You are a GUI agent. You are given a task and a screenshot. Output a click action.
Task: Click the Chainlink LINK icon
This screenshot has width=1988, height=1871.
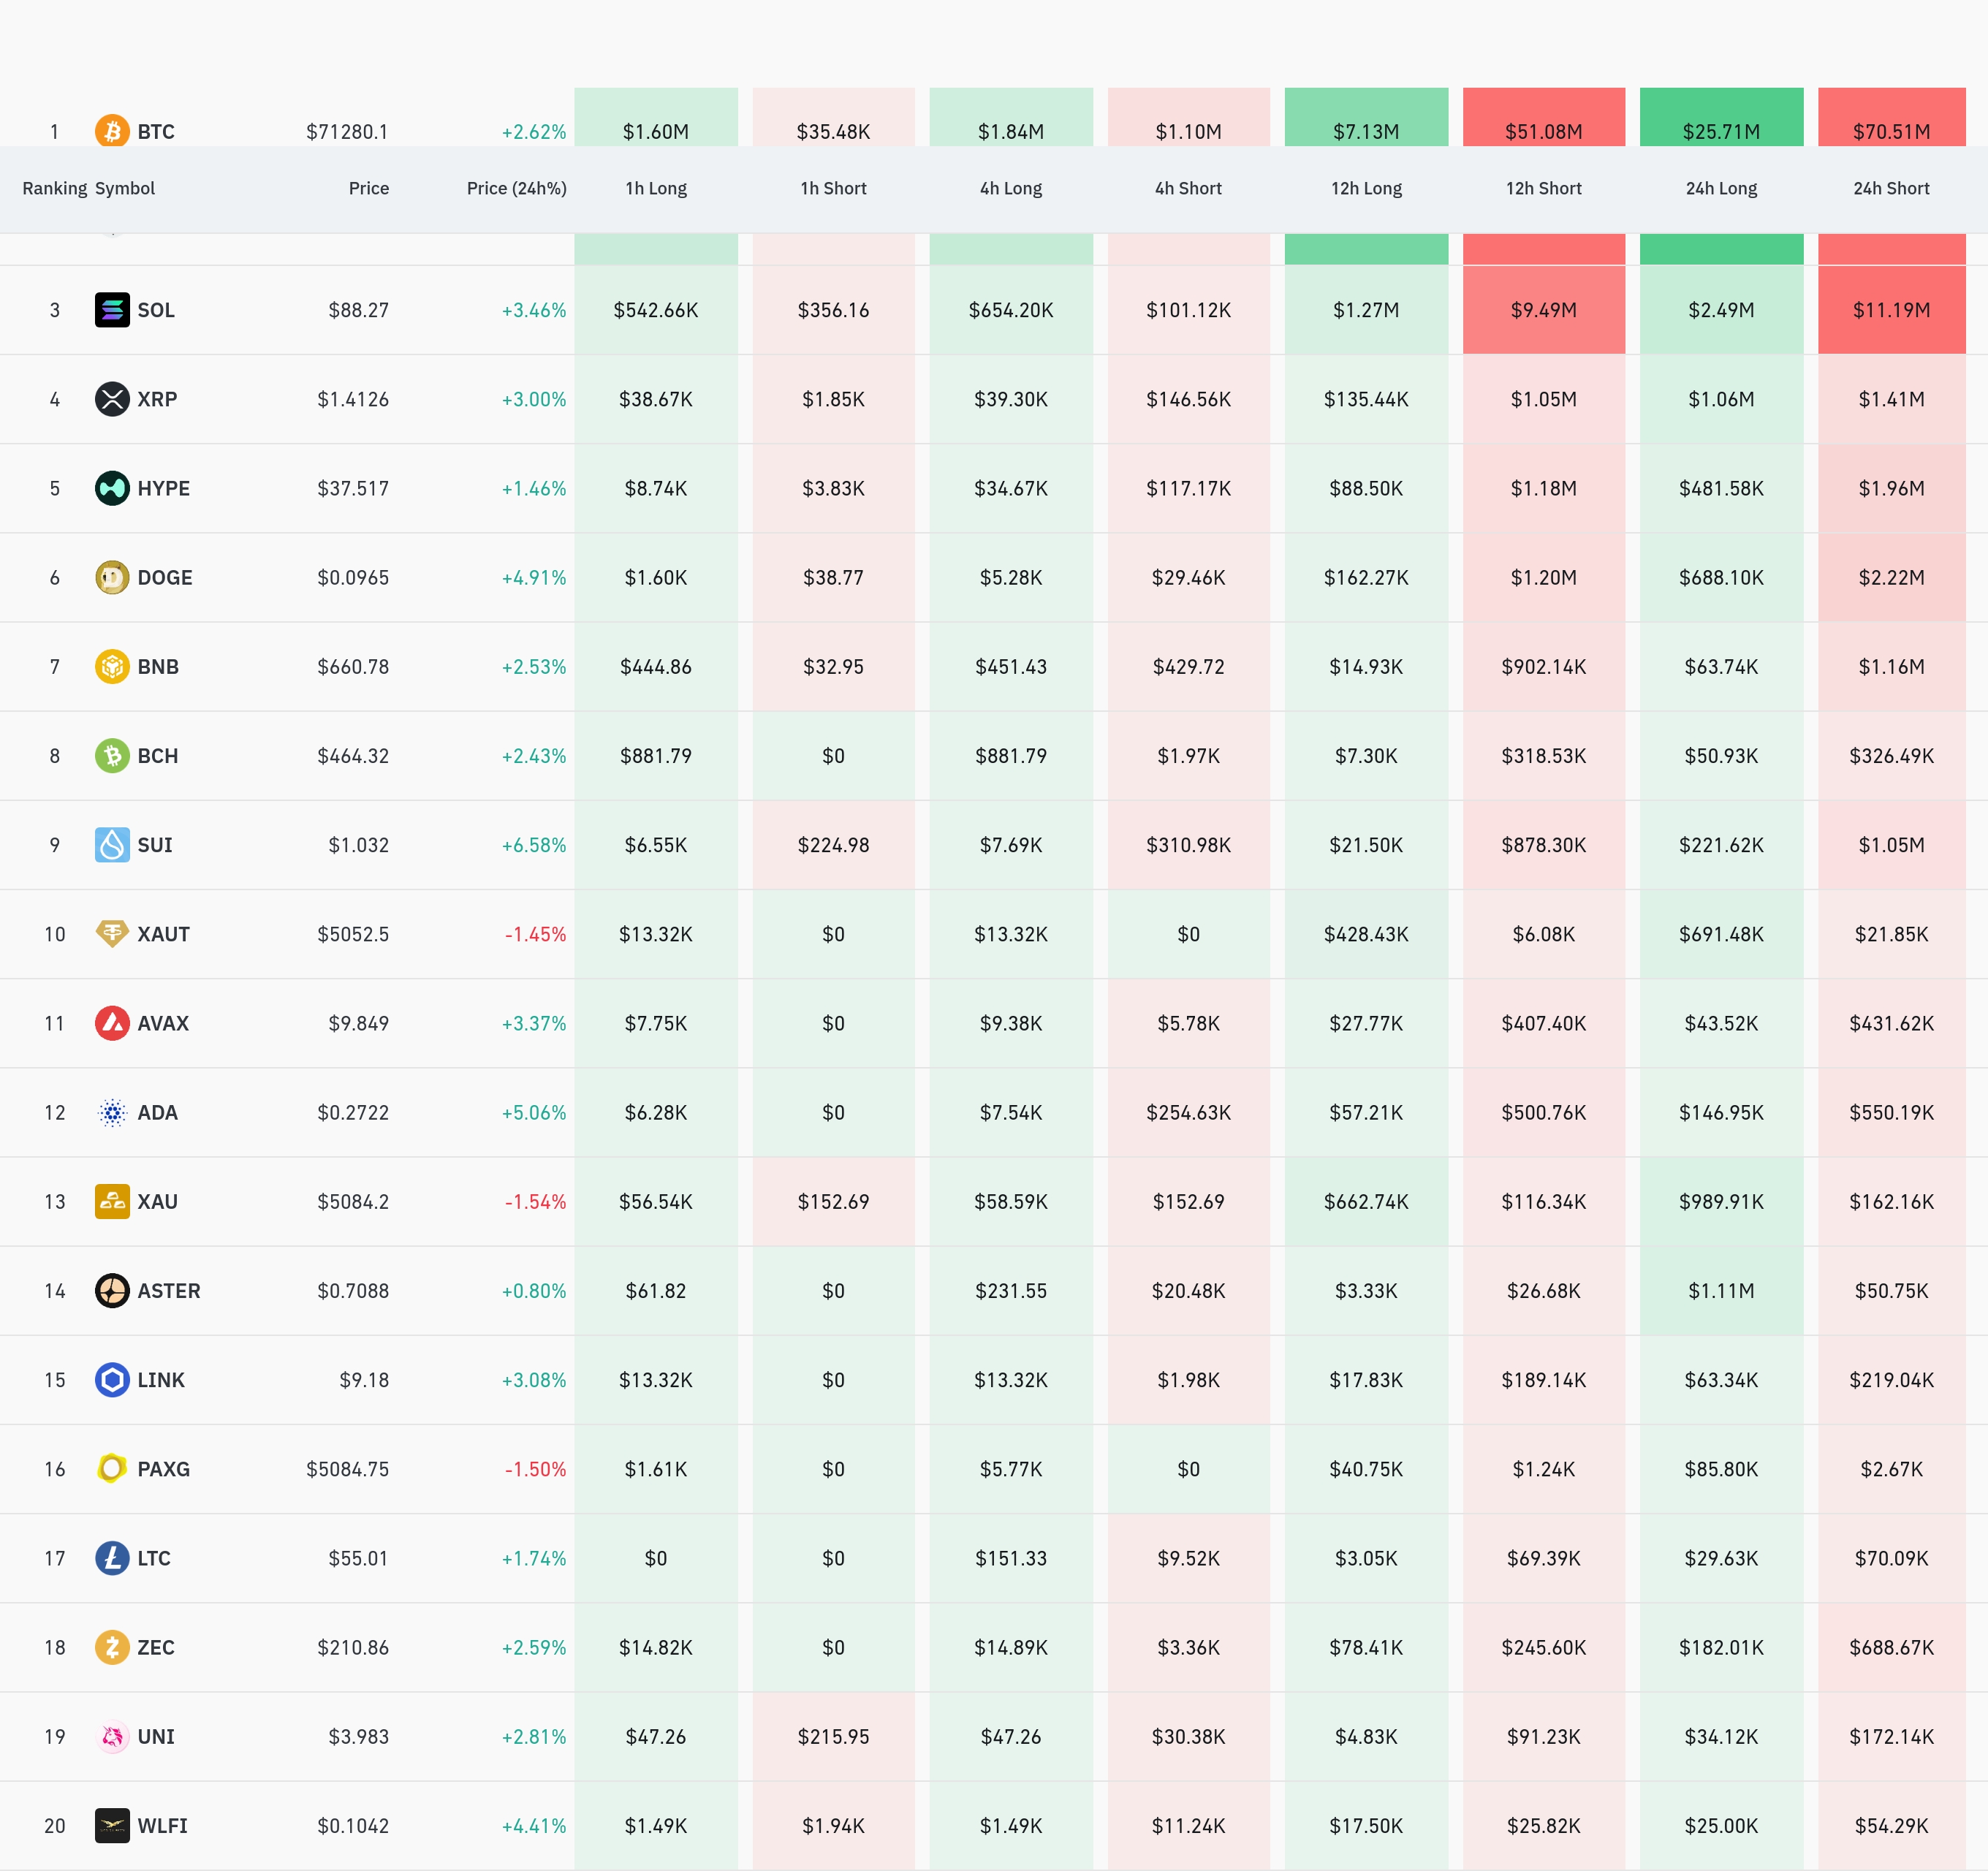pyautogui.click(x=112, y=1380)
